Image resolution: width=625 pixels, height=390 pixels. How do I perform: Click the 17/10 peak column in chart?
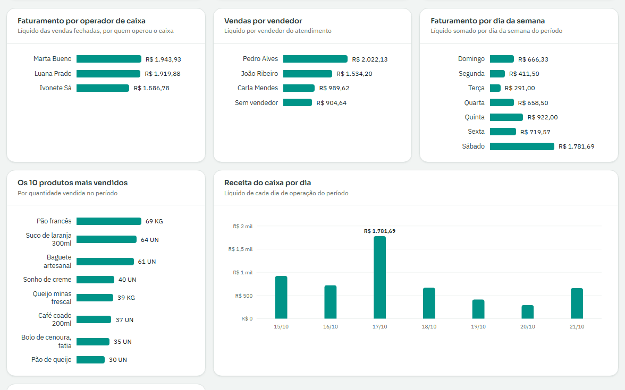tap(380, 278)
